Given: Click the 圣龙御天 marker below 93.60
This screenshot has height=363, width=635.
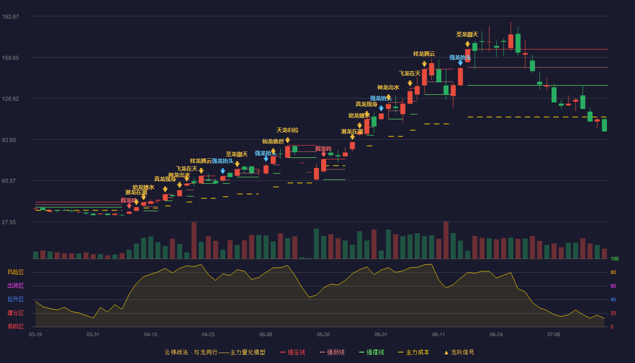Looking at the screenshot, I should click(x=237, y=154).
